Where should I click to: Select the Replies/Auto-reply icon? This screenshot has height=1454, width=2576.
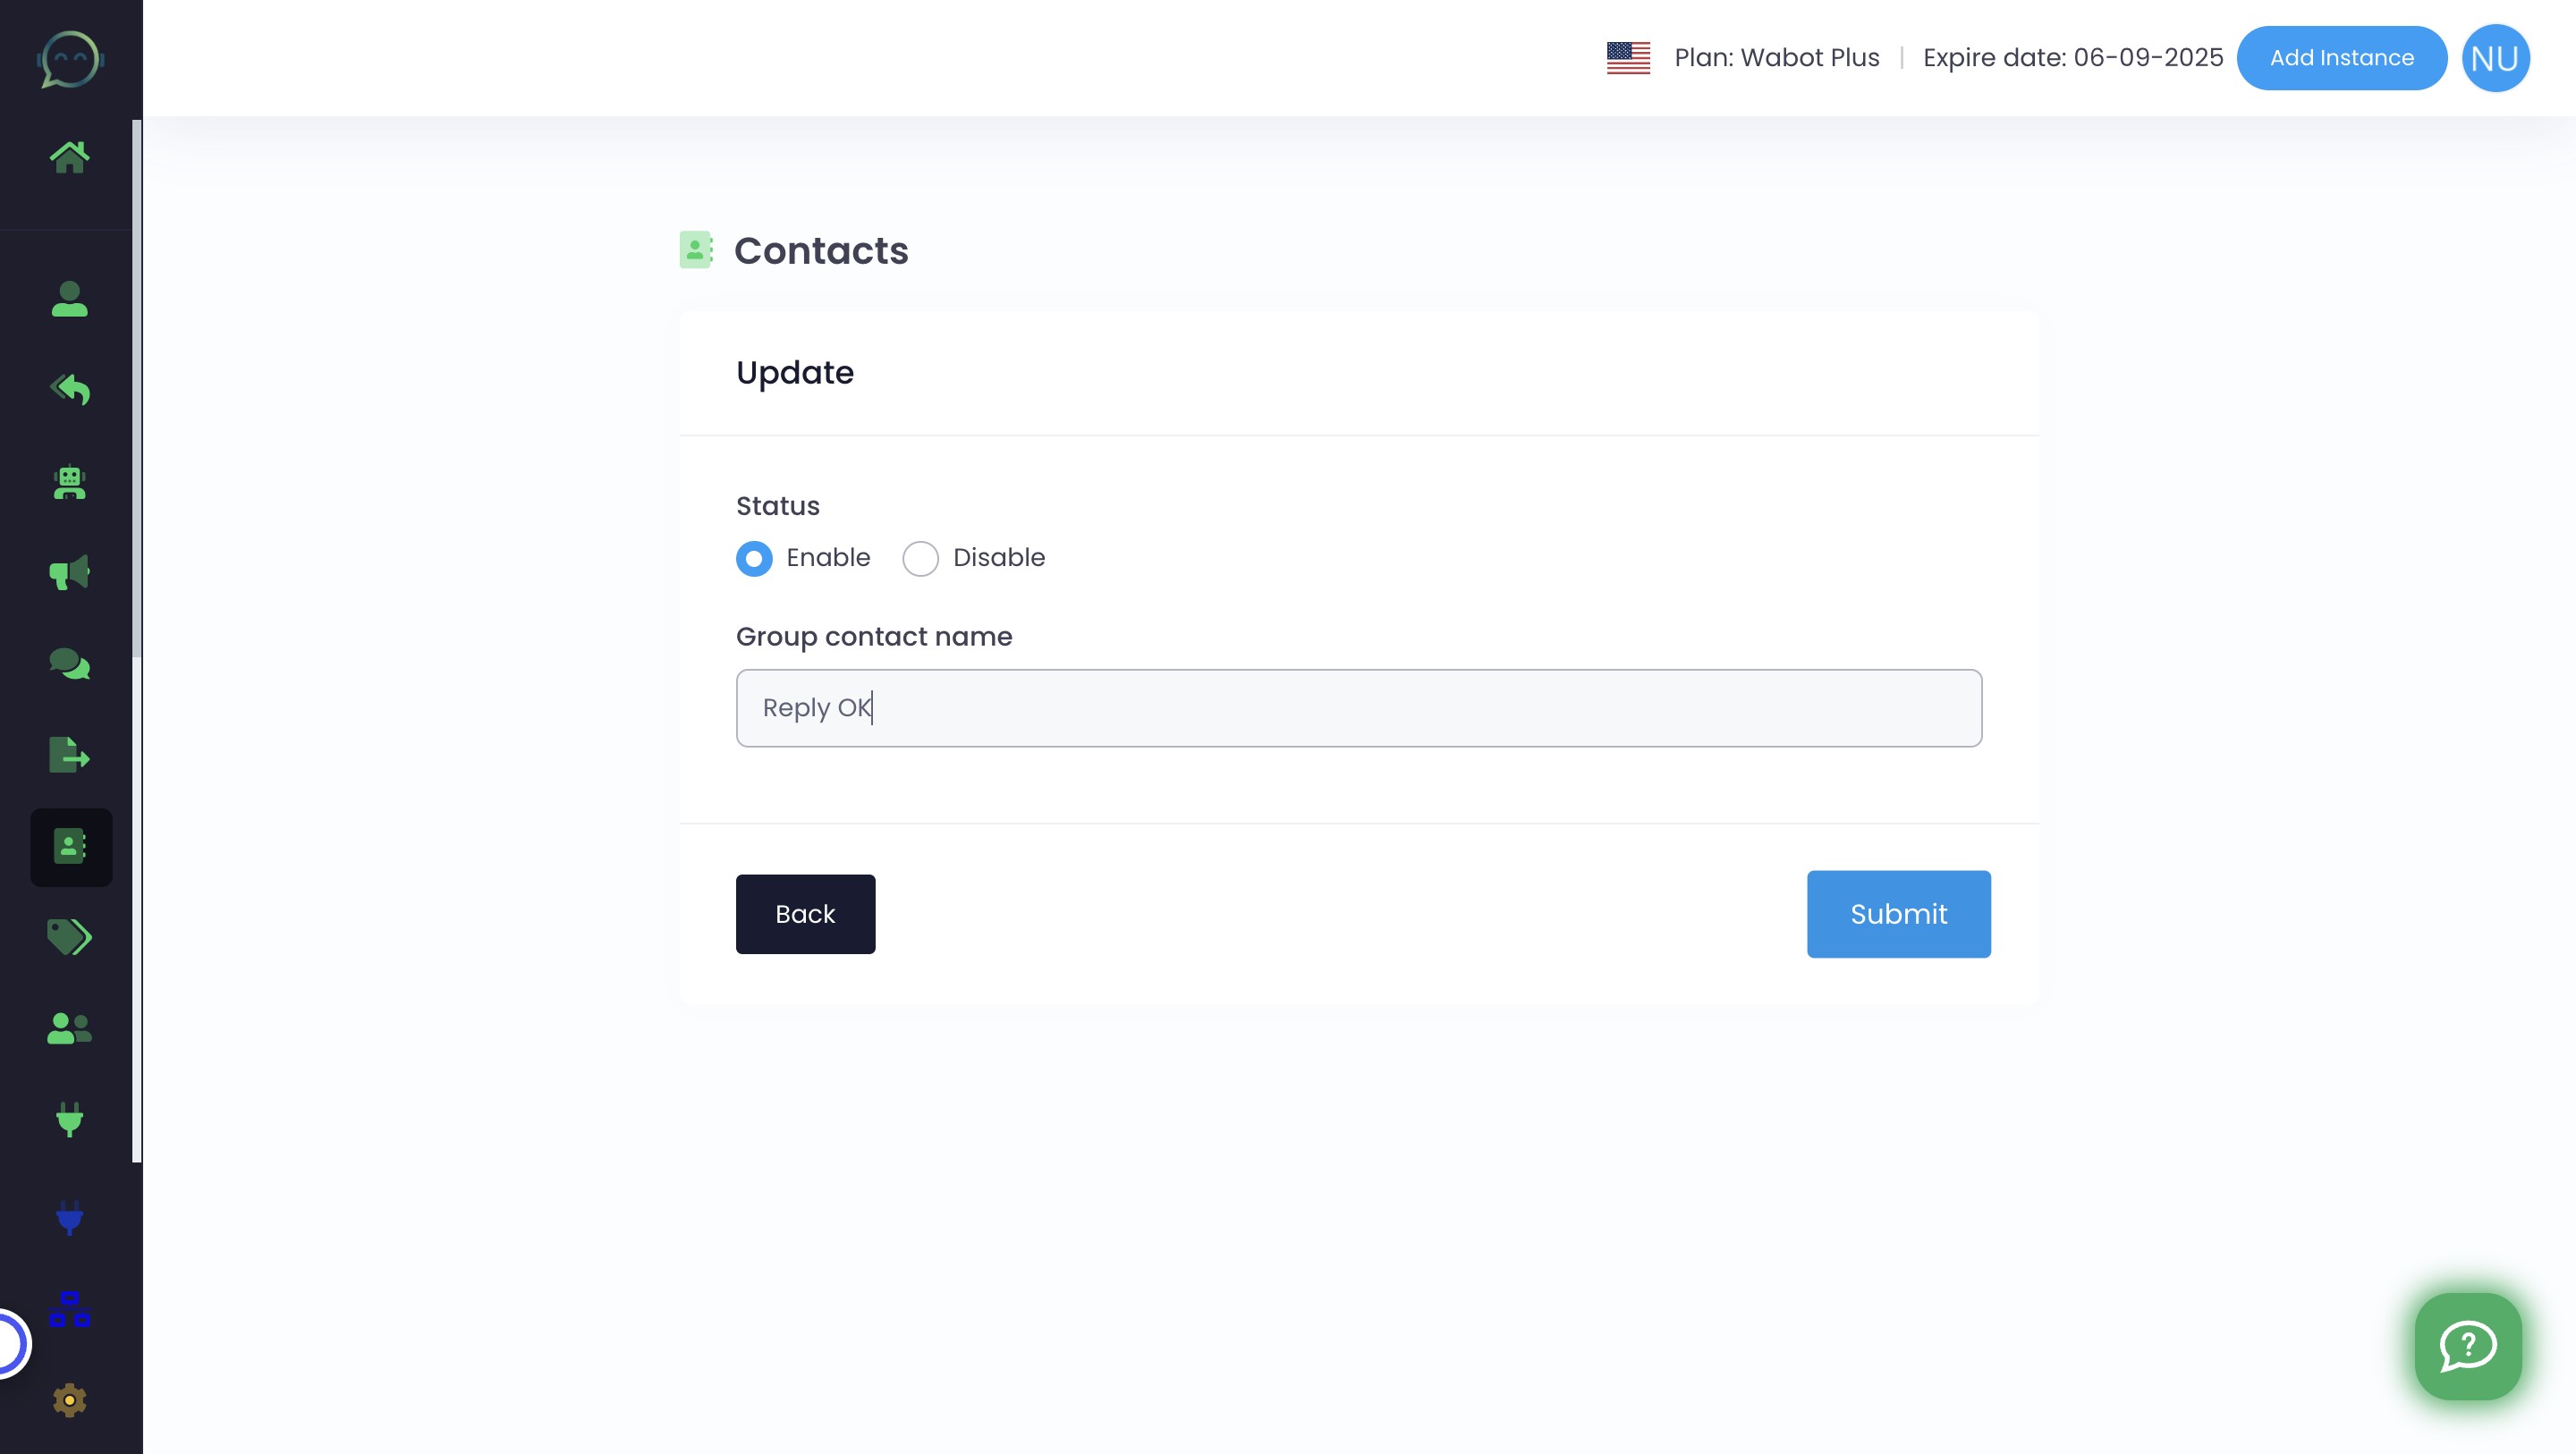71,389
